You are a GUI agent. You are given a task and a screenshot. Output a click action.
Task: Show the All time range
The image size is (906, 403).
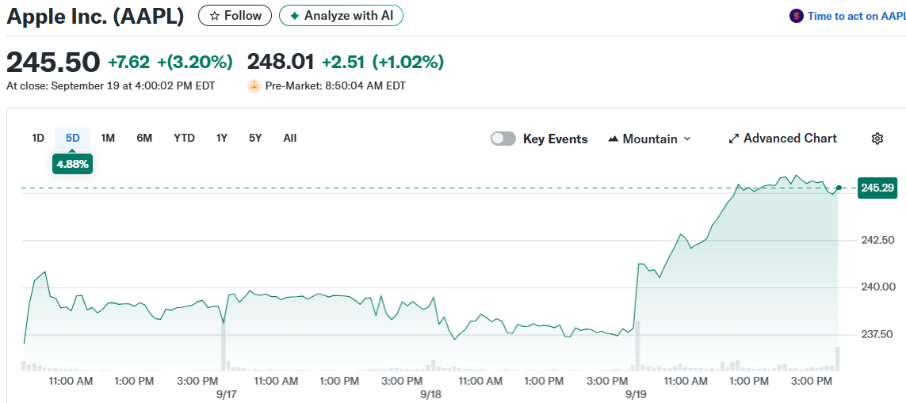pos(290,138)
